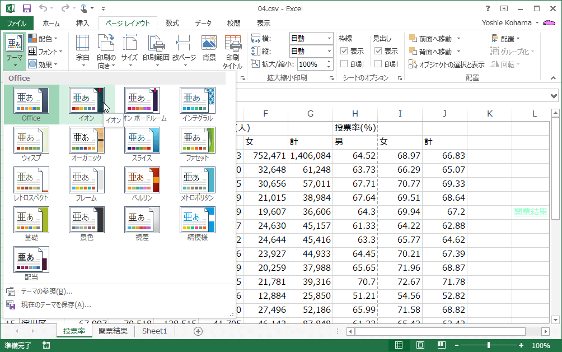The height and width of the screenshot is (352, 562).
Task: Click the 開票結果 hyperlink in column L
Action: 531,212
